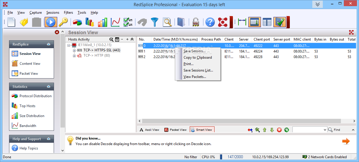This screenshot has height=162, width=359.
Task: Collapse the Help and Support section
Action: [x=48, y=139]
